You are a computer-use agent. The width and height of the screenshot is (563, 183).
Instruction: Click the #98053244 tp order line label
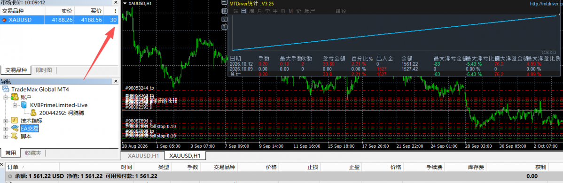pos(139,88)
